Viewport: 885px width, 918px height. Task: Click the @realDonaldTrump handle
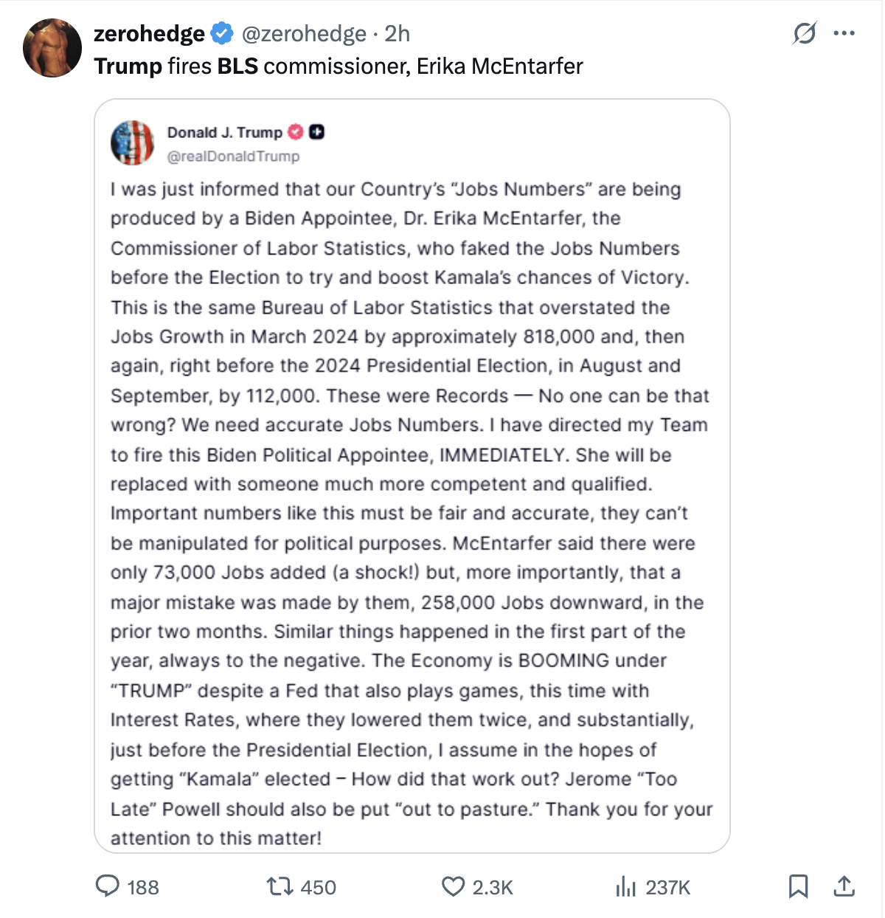coord(233,156)
